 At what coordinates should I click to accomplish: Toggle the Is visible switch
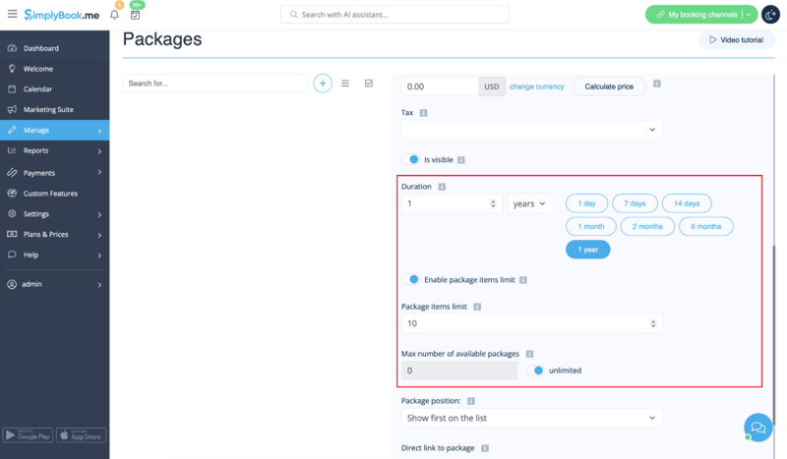(x=410, y=159)
